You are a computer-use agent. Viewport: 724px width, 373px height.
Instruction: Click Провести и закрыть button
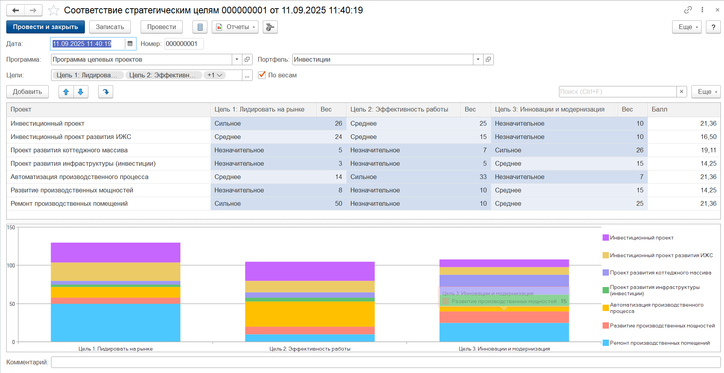46,27
